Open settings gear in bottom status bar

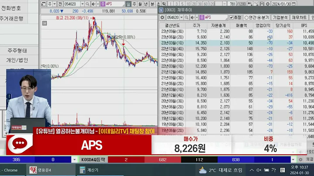(300, 159)
